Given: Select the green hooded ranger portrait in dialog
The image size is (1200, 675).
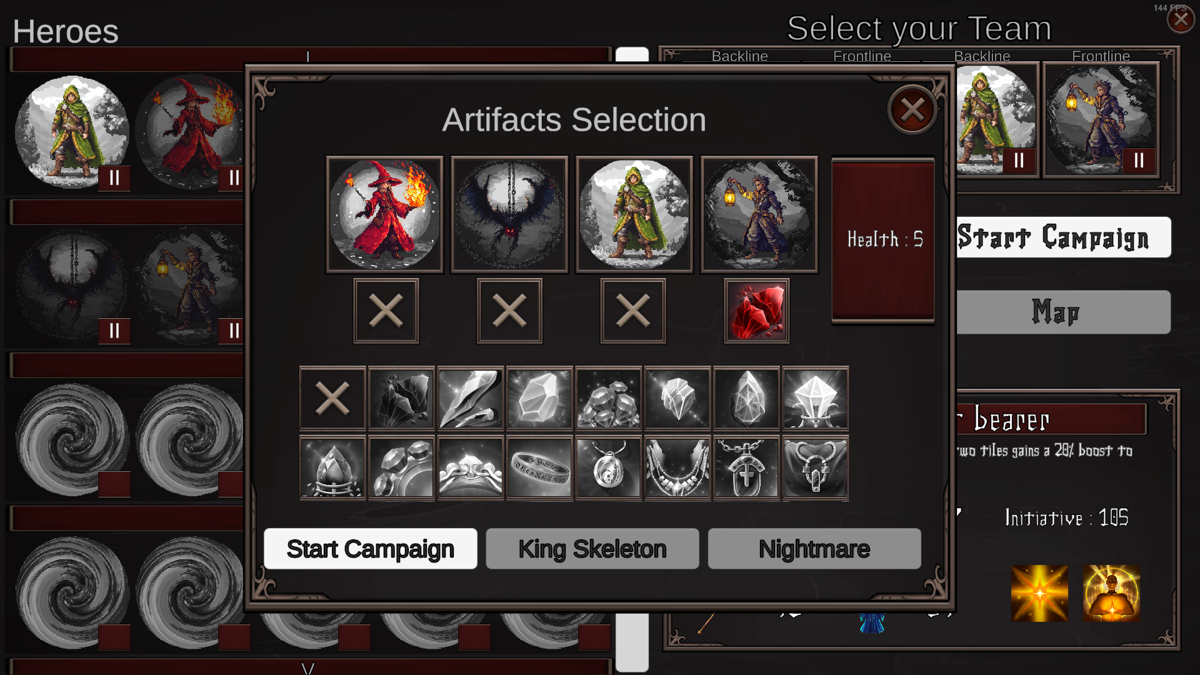Looking at the screenshot, I should 634,214.
